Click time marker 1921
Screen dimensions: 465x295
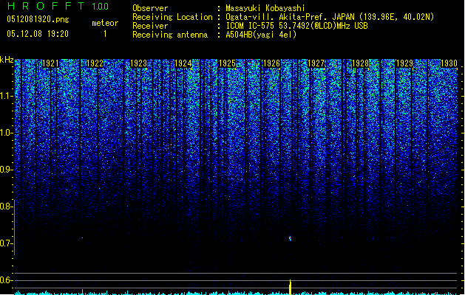50,63
